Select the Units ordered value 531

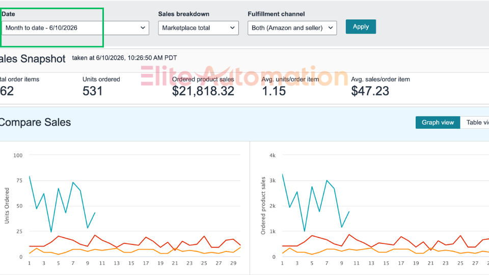(x=93, y=91)
